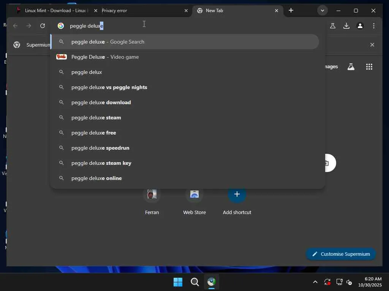Close the New Tab tab

click(277, 11)
